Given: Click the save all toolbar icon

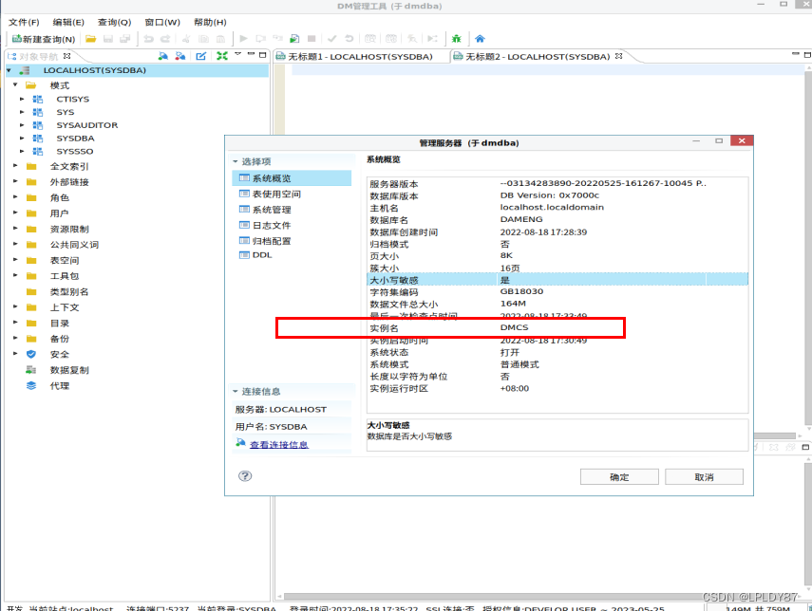Looking at the screenshot, I should 124,39.
